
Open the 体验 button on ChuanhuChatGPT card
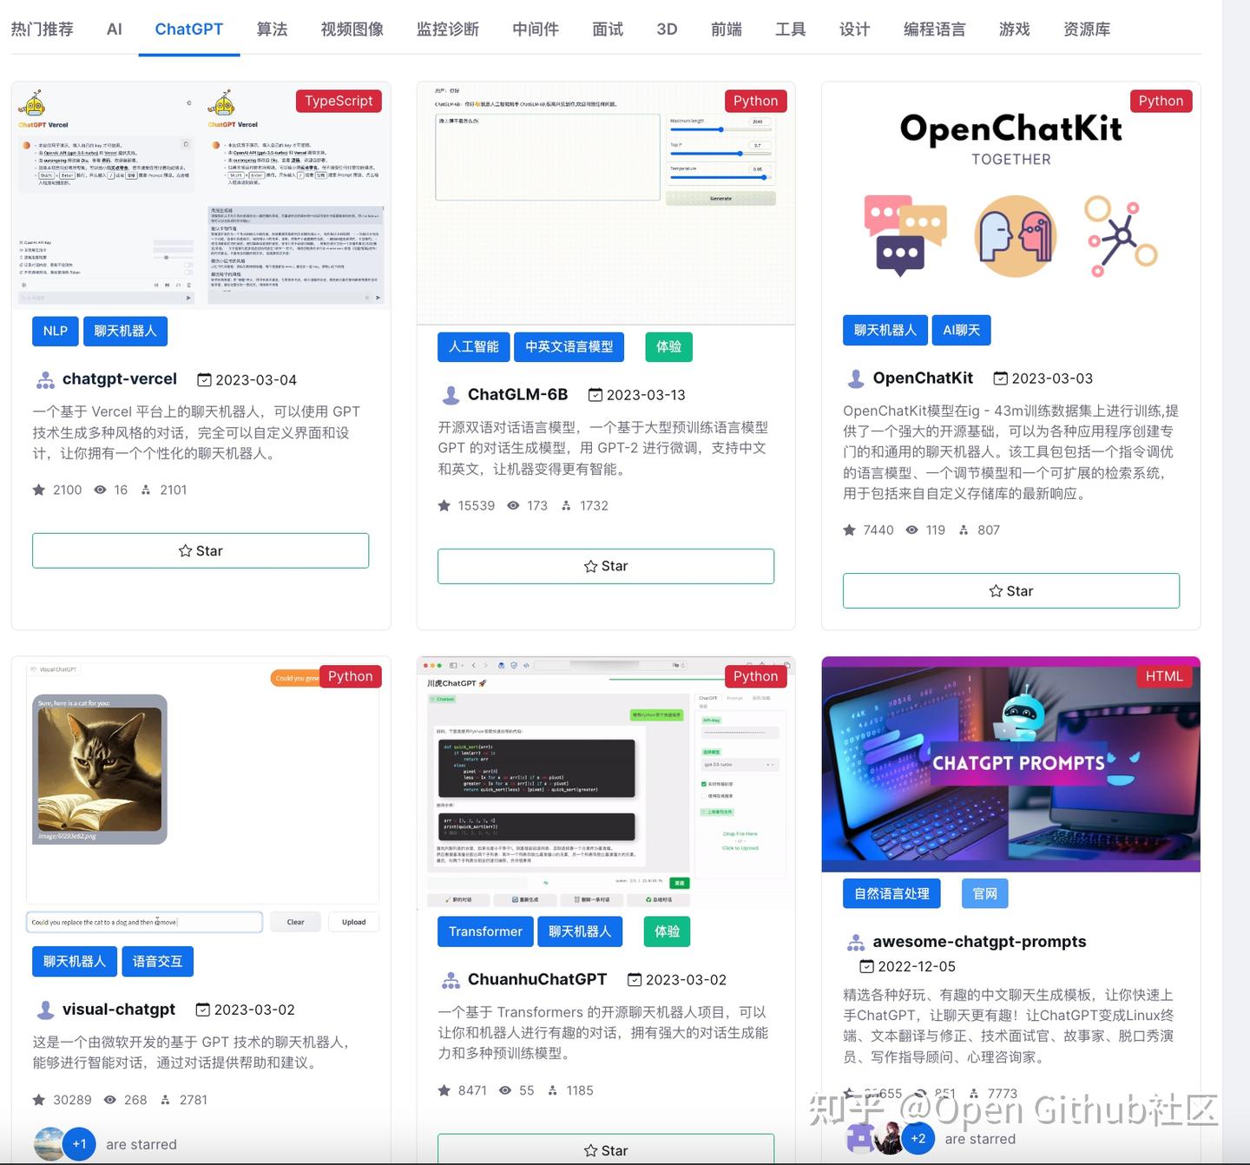(x=666, y=931)
